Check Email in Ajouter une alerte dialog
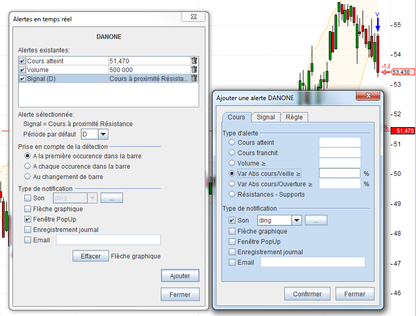The image size is (416, 316). [232, 262]
